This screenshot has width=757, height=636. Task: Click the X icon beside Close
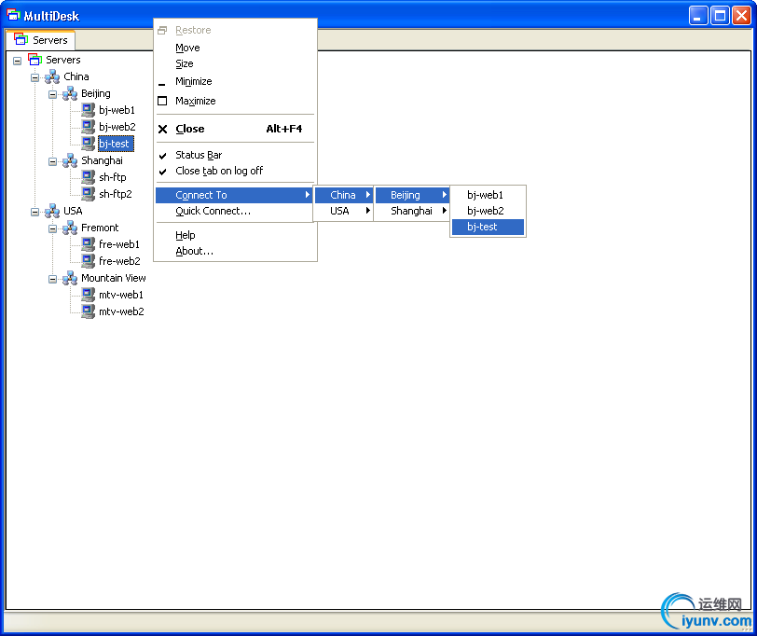tap(163, 129)
